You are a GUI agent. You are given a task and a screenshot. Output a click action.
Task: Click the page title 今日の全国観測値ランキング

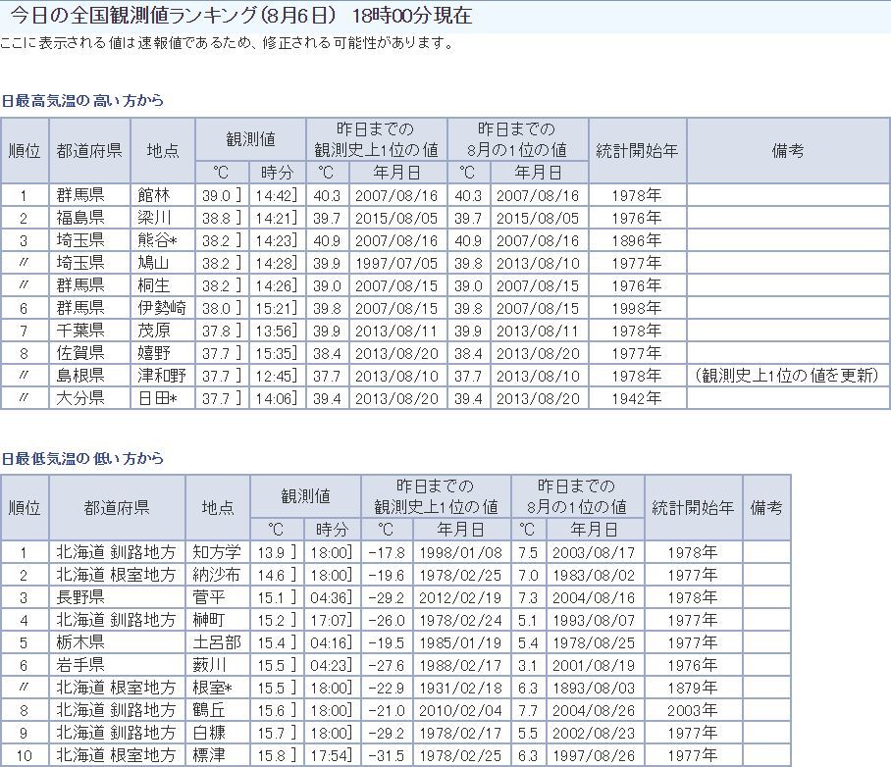(x=134, y=16)
